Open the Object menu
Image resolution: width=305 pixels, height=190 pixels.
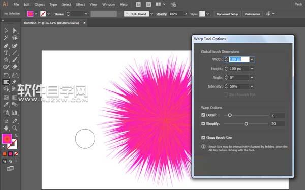(x=40, y=4)
